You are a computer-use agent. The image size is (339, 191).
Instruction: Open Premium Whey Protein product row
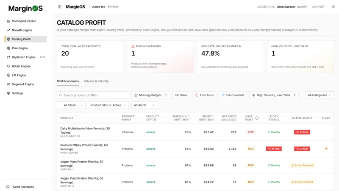(195, 149)
